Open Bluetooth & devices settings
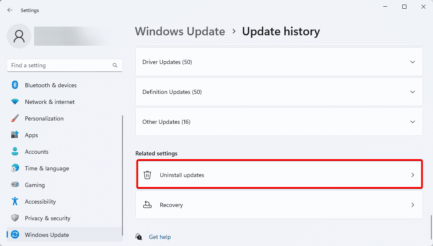This screenshot has height=246, width=433. click(65, 85)
